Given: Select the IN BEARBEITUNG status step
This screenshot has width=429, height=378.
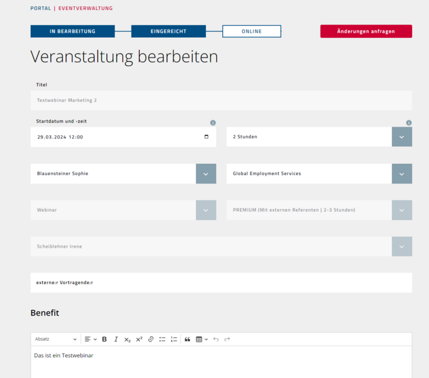Looking at the screenshot, I should [x=72, y=31].
